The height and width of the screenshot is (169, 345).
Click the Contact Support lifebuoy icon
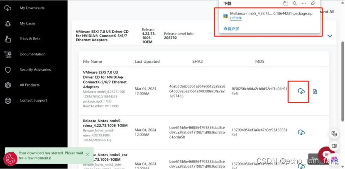point(8,101)
